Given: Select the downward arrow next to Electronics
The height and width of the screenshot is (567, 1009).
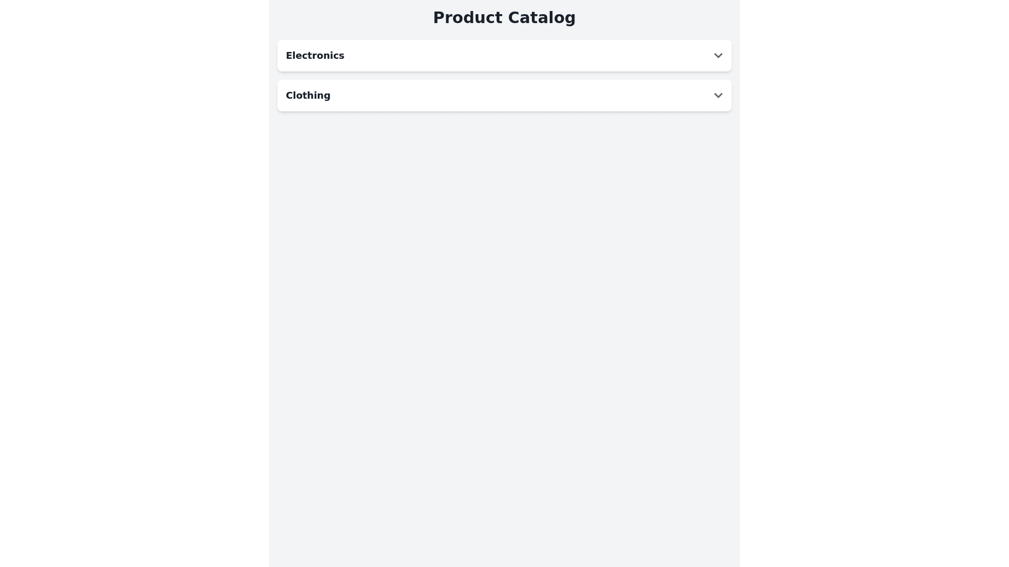Looking at the screenshot, I should click(x=718, y=55).
